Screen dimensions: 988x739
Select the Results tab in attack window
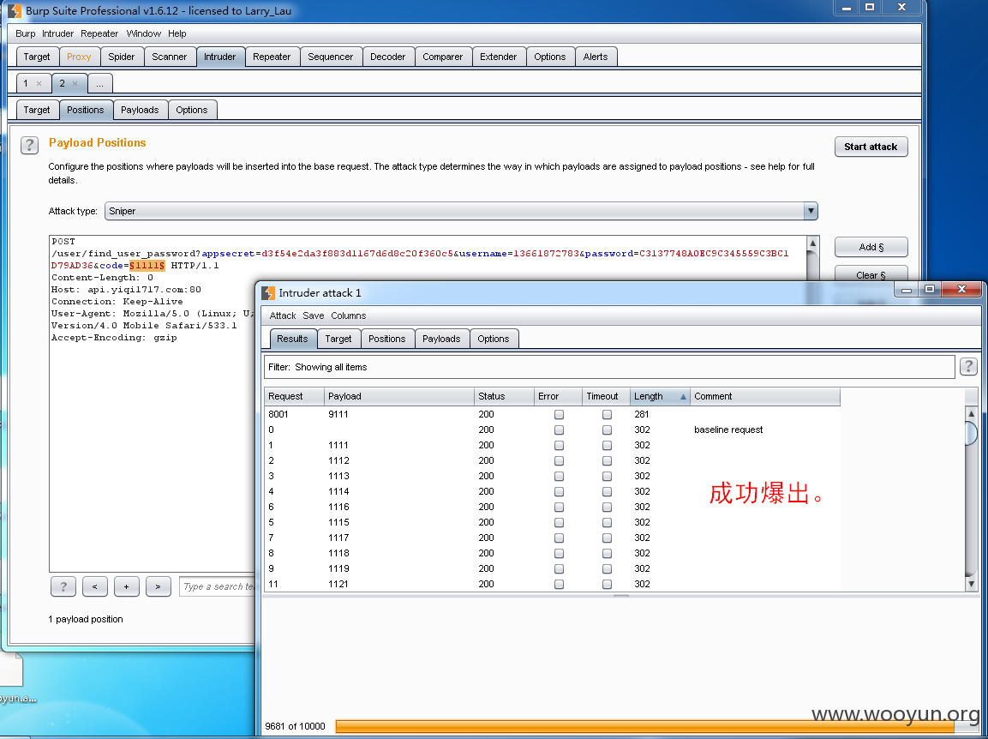click(x=292, y=339)
